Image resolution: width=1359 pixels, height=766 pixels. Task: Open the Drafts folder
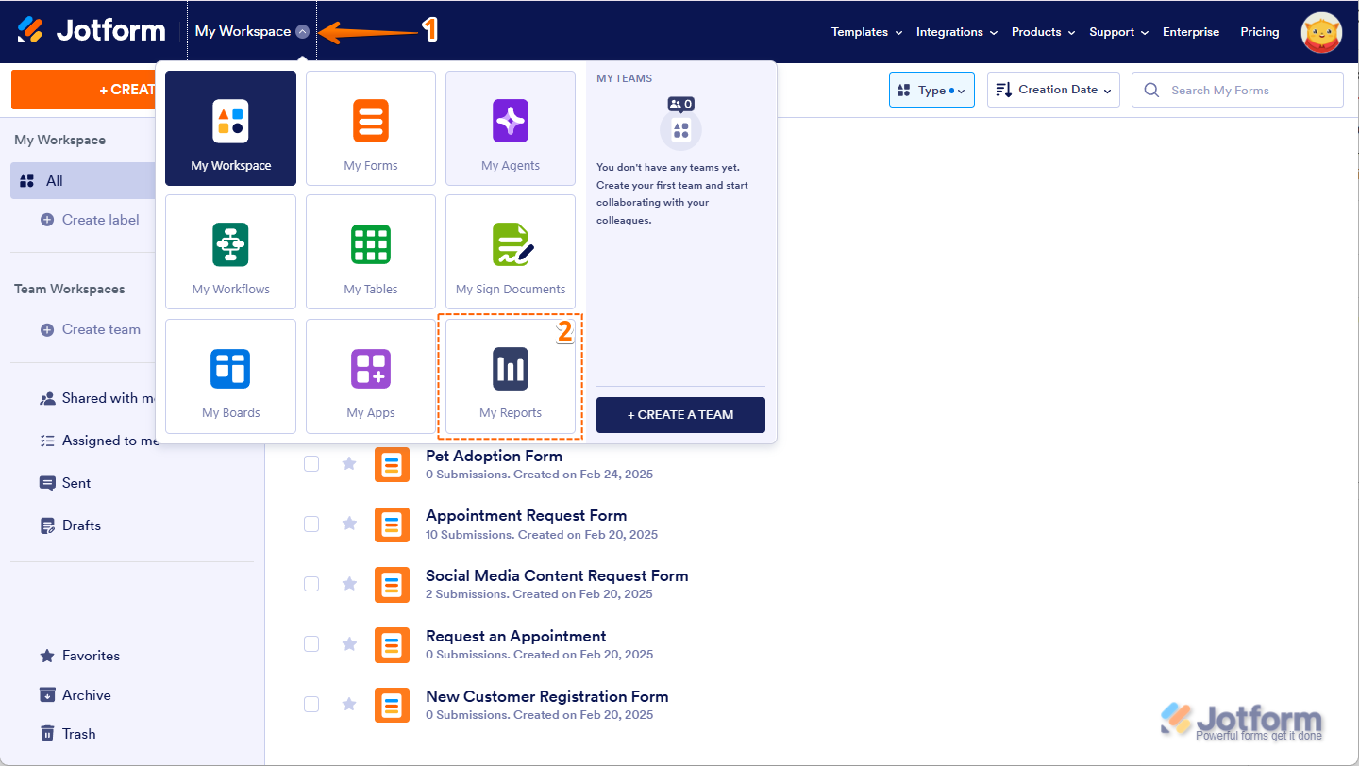click(70, 525)
